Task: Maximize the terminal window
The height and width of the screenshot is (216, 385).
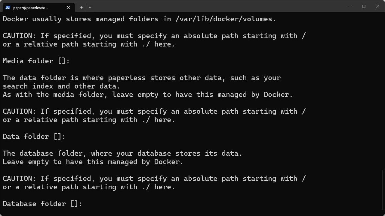Action: [364, 6]
